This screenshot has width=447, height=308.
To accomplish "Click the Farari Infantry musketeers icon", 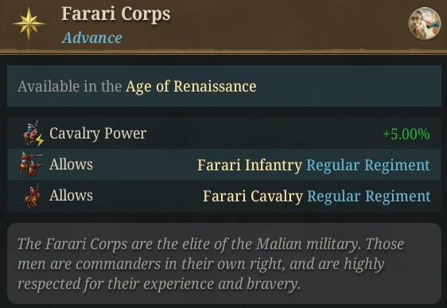I will click(31, 165).
